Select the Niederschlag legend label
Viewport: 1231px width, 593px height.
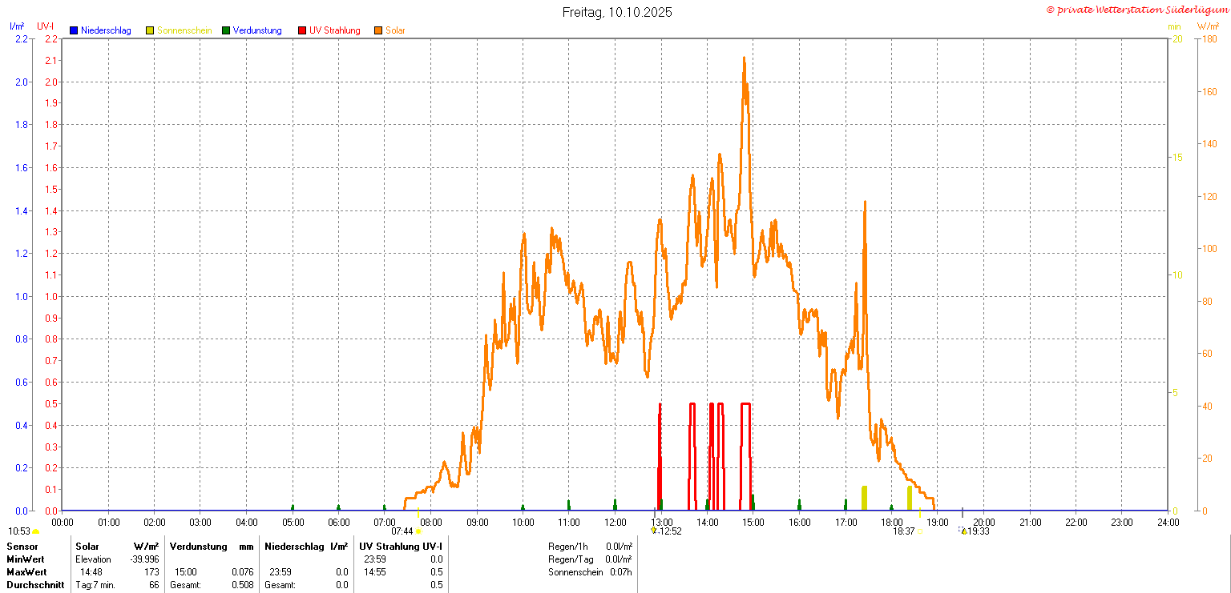[x=106, y=31]
